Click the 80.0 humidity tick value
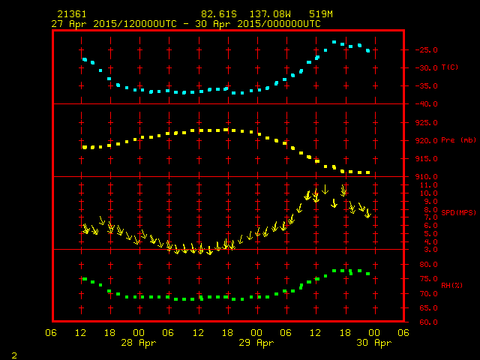This screenshot has width=480, height=360. click(428, 265)
